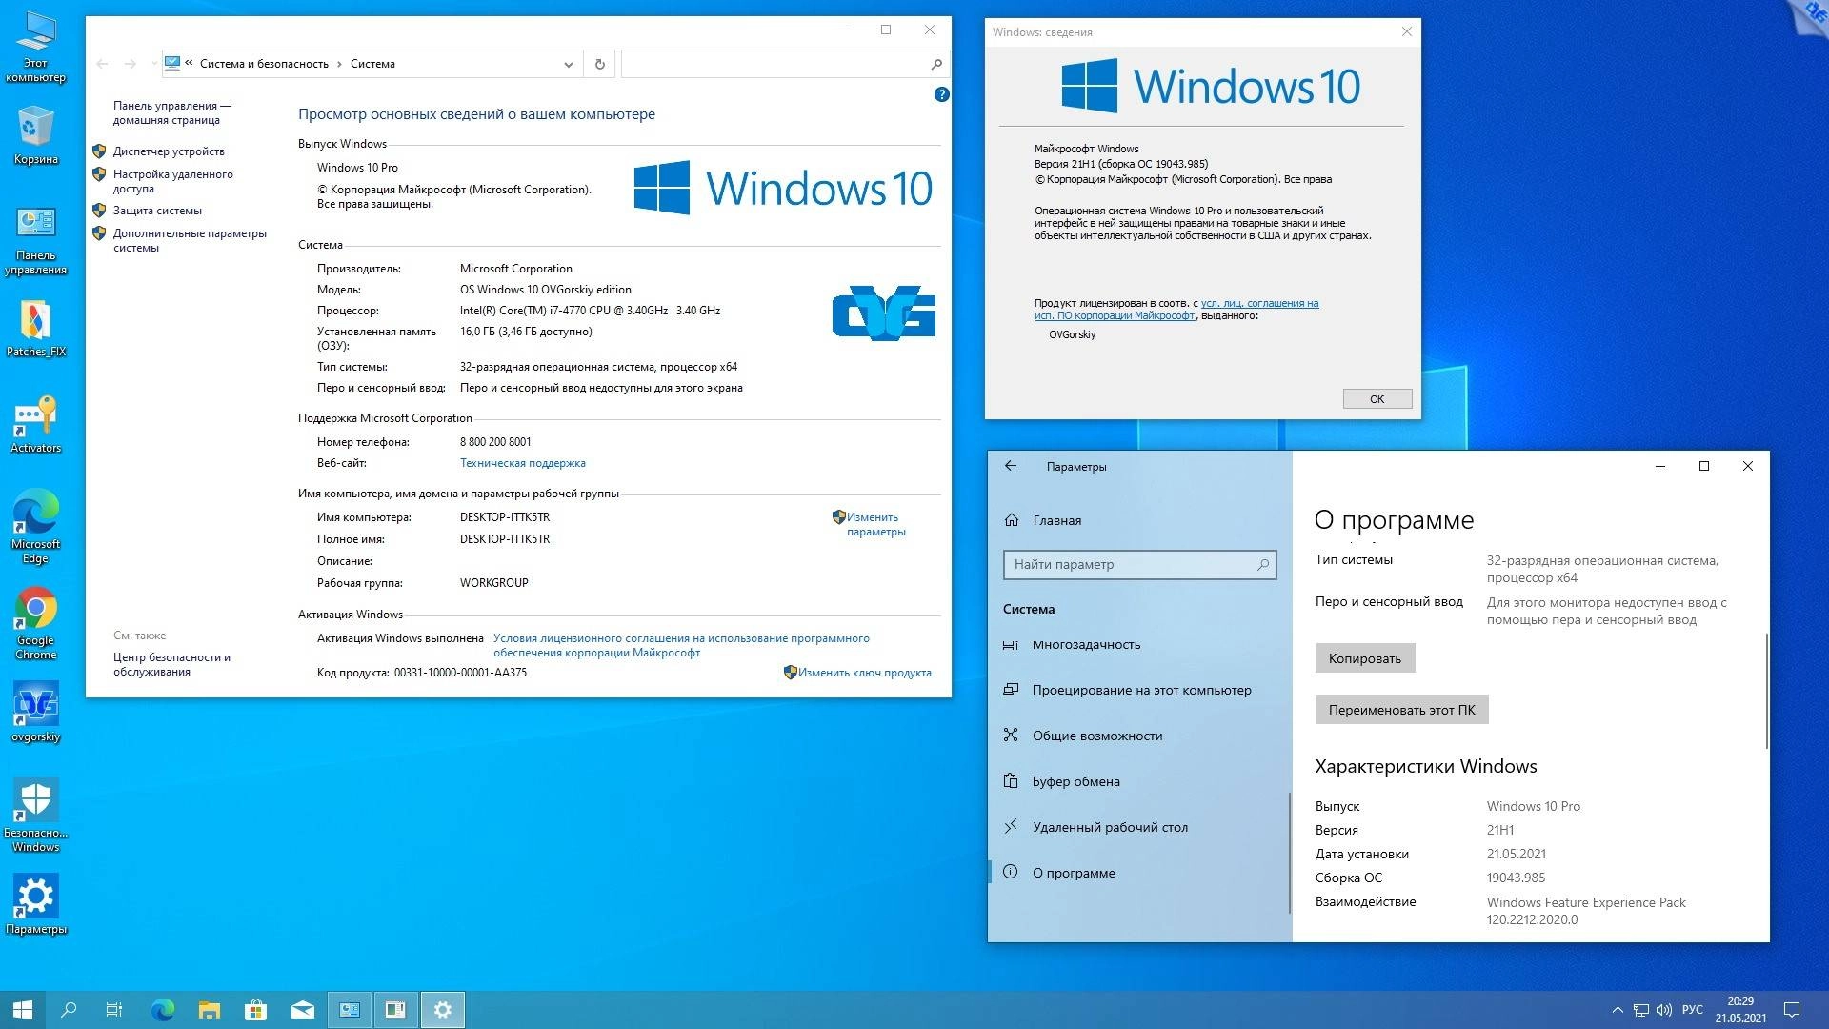Screen dimensions: 1829x1029
Task: Expand the address bar dropdown in Control Panel
Action: [x=569, y=63]
